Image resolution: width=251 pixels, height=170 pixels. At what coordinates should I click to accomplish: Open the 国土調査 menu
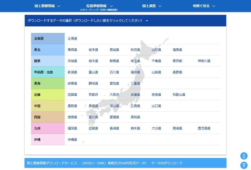coord(152,6)
